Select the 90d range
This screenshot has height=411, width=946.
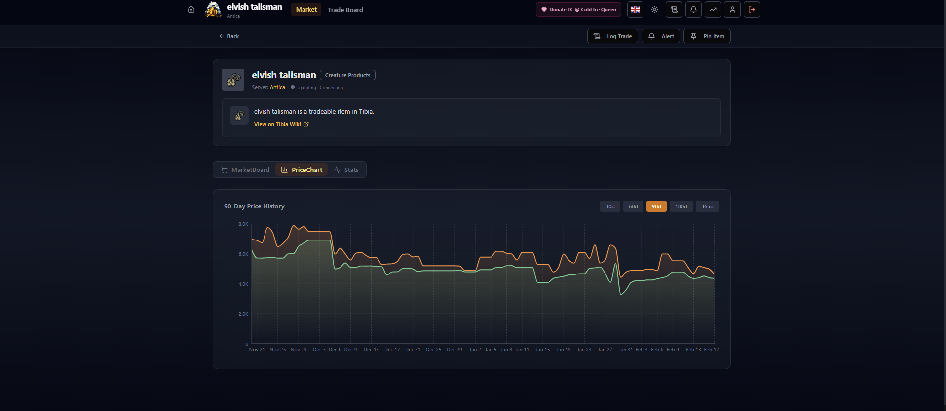click(656, 206)
